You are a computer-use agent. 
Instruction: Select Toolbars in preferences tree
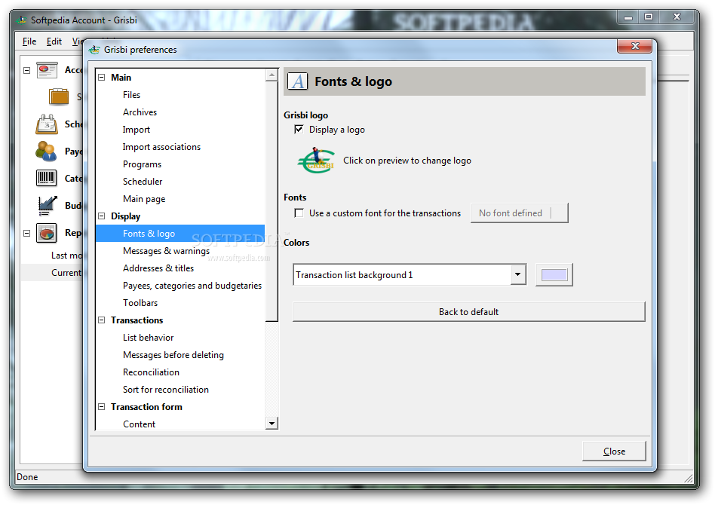click(x=140, y=303)
